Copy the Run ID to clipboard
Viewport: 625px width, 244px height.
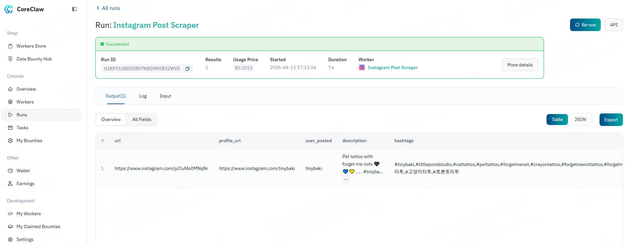[x=187, y=69]
